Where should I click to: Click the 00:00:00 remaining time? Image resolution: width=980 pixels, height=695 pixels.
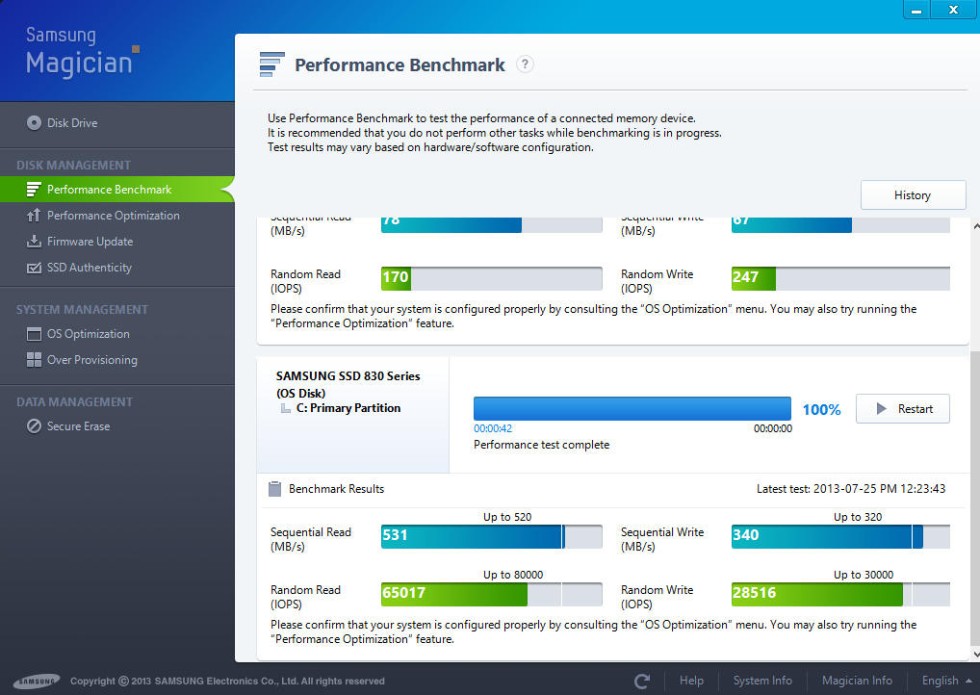point(772,428)
